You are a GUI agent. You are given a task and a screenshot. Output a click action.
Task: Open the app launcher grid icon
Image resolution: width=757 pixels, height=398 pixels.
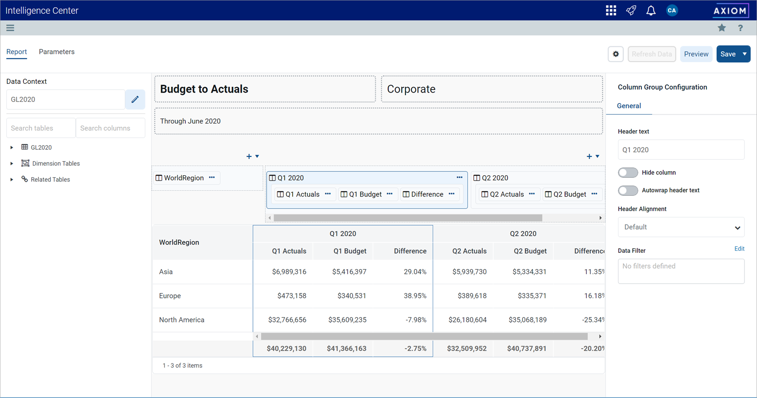611,10
